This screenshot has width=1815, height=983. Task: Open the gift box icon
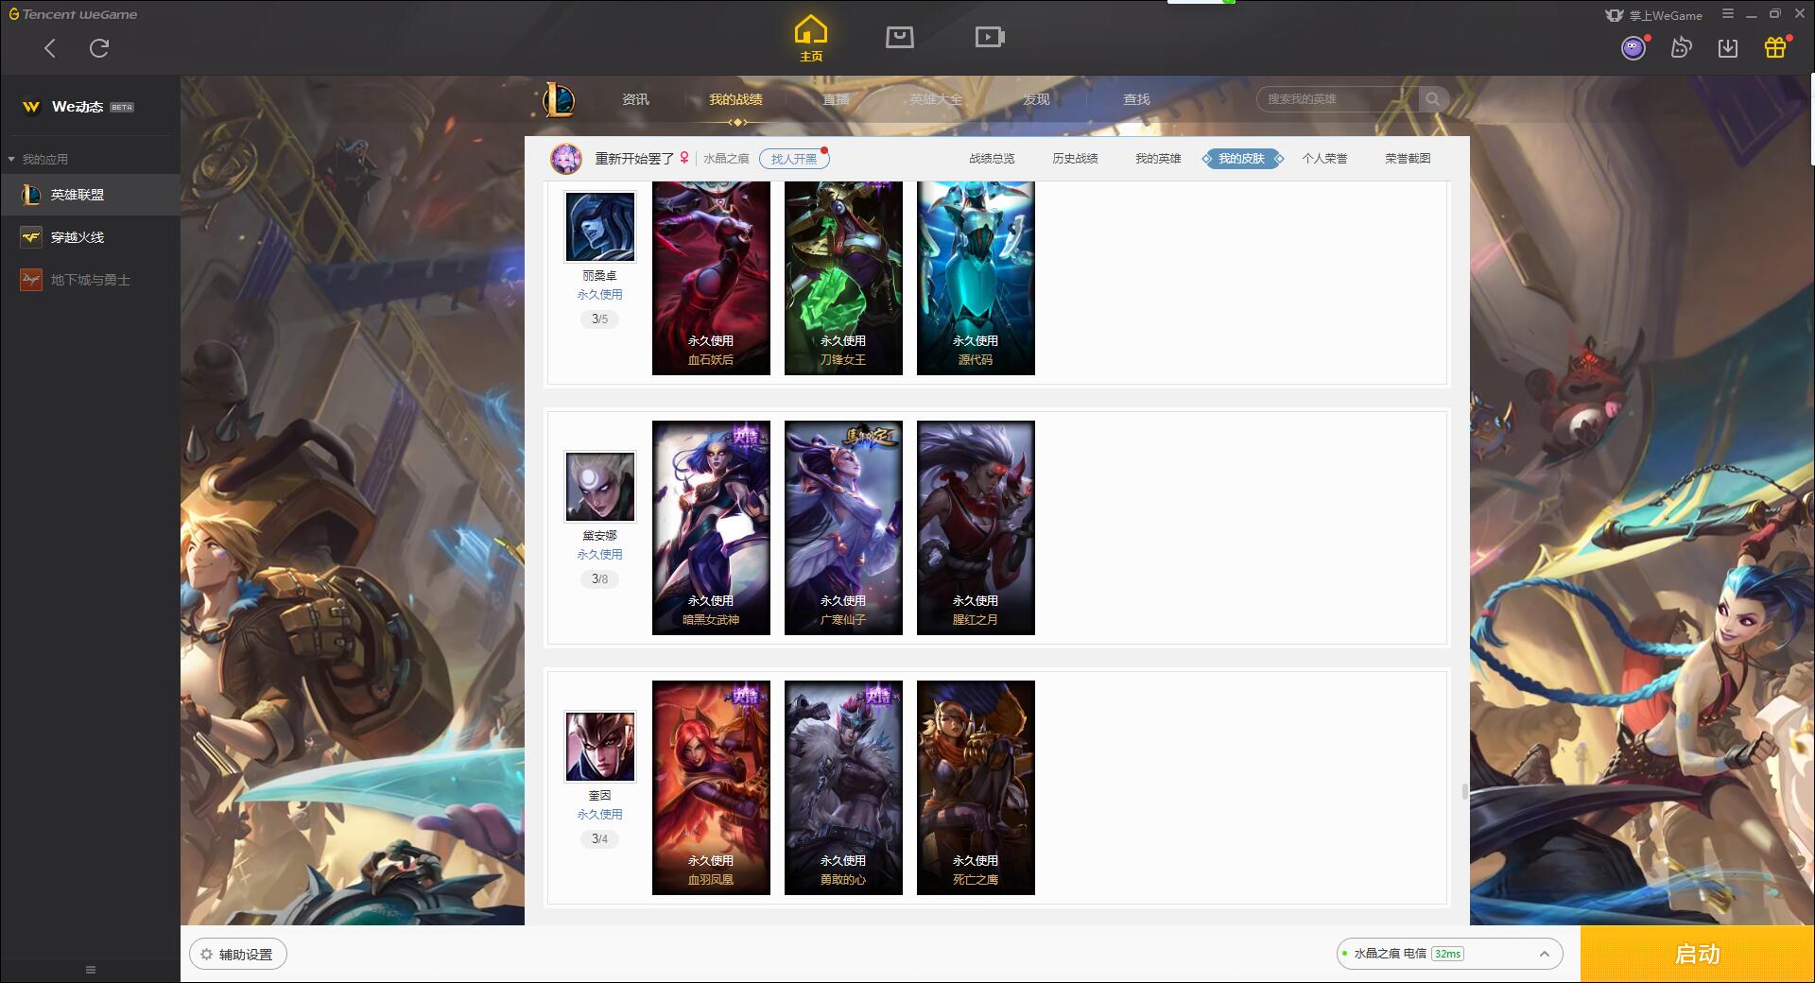[1775, 47]
